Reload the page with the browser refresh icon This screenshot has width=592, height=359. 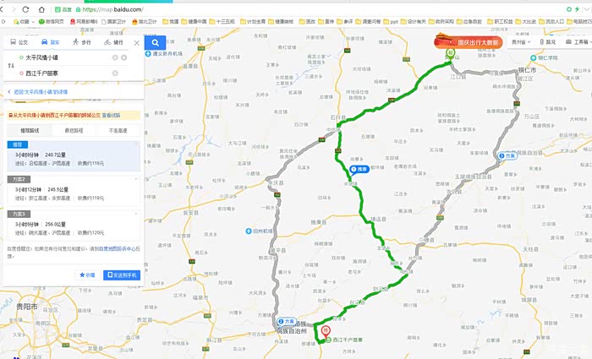(25, 9)
